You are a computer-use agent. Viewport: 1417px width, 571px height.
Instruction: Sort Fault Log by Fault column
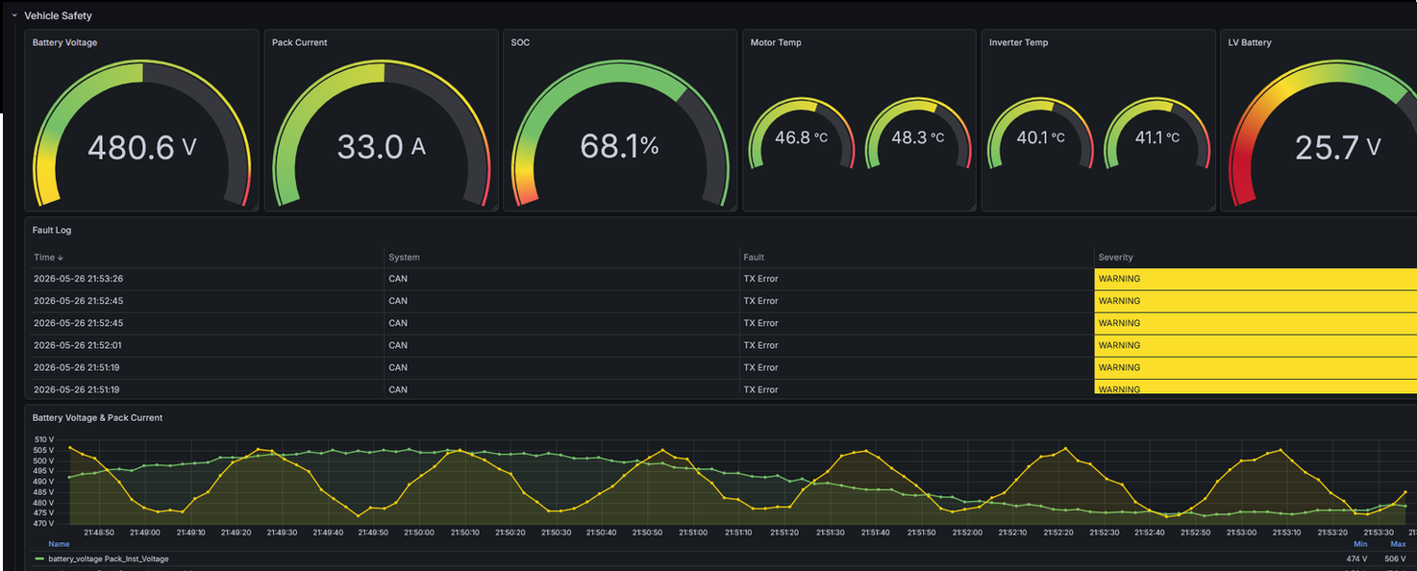coord(754,257)
